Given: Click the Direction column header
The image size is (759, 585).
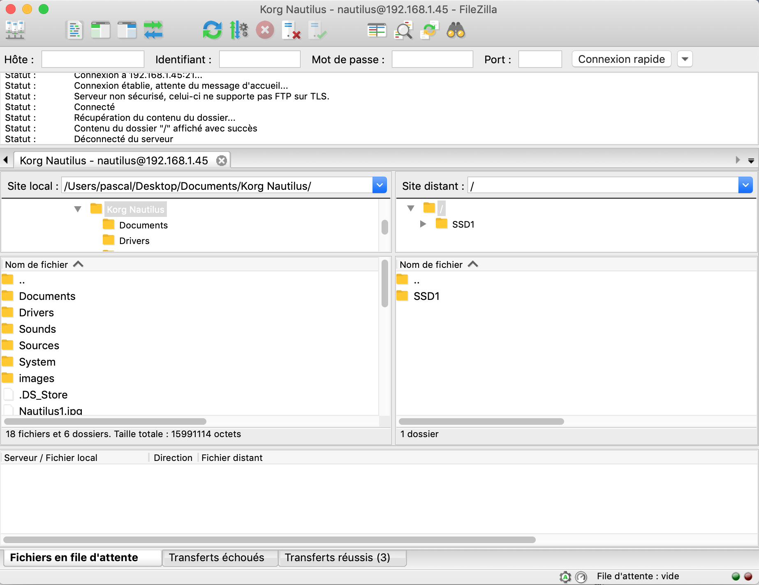Looking at the screenshot, I should [x=173, y=458].
